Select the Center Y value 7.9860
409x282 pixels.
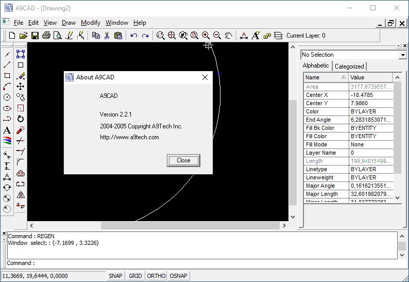(371, 103)
